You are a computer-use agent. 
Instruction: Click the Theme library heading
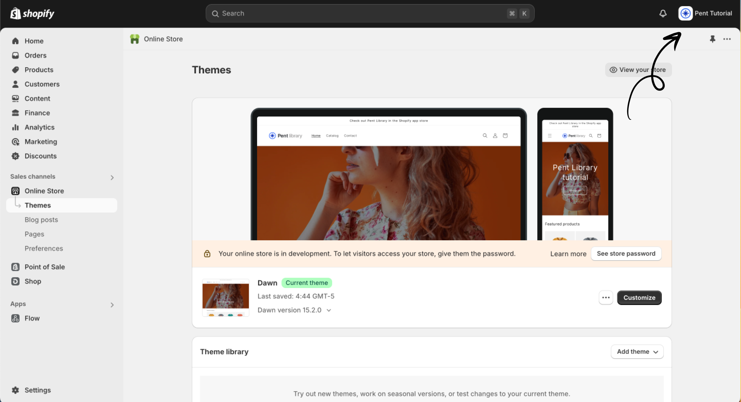(224, 352)
